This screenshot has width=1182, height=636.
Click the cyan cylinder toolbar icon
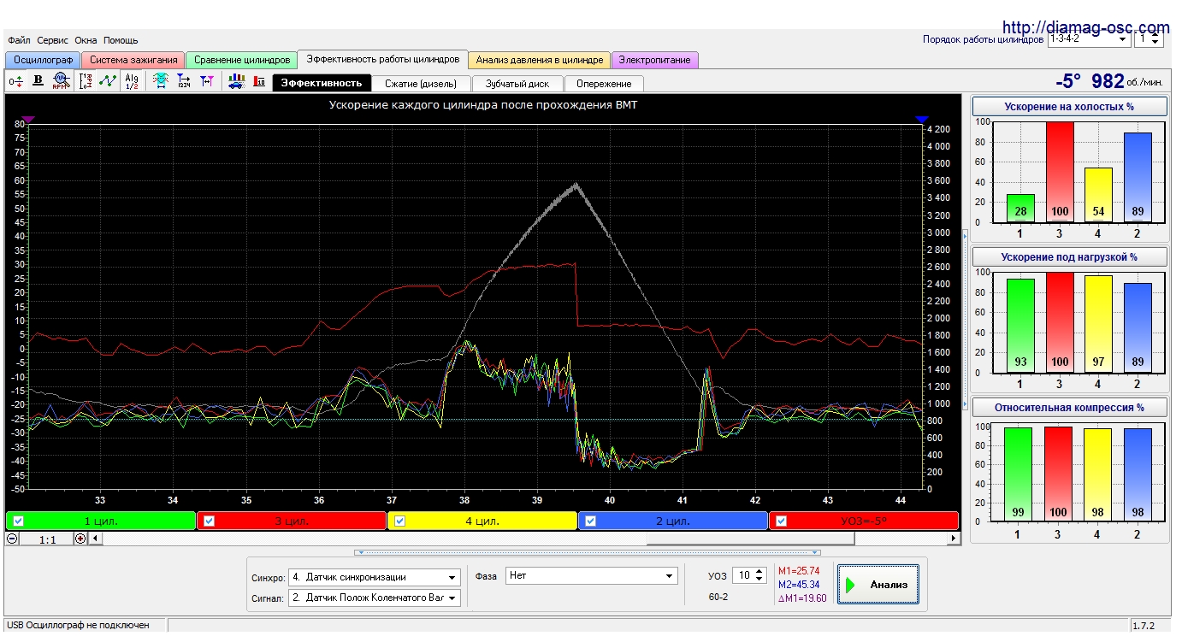tap(160, 81)
